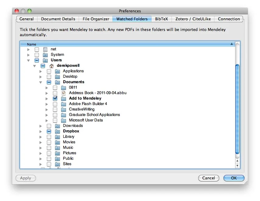
Task: Click the Public folder icon
Action: pyautogui.click(x=57, y=158)
